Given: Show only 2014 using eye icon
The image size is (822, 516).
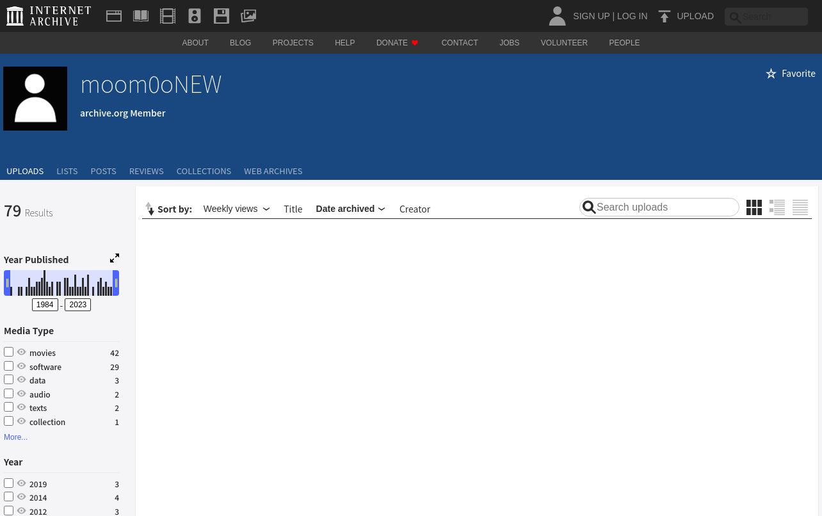Looking at the screenshot, I should pyautogui.click(x=22, y=497).
